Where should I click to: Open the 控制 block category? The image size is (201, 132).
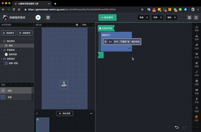tap(197, 38)
